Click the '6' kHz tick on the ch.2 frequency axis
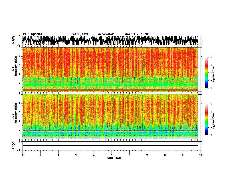Screen dimensions: 226x174 click(20, 112)
